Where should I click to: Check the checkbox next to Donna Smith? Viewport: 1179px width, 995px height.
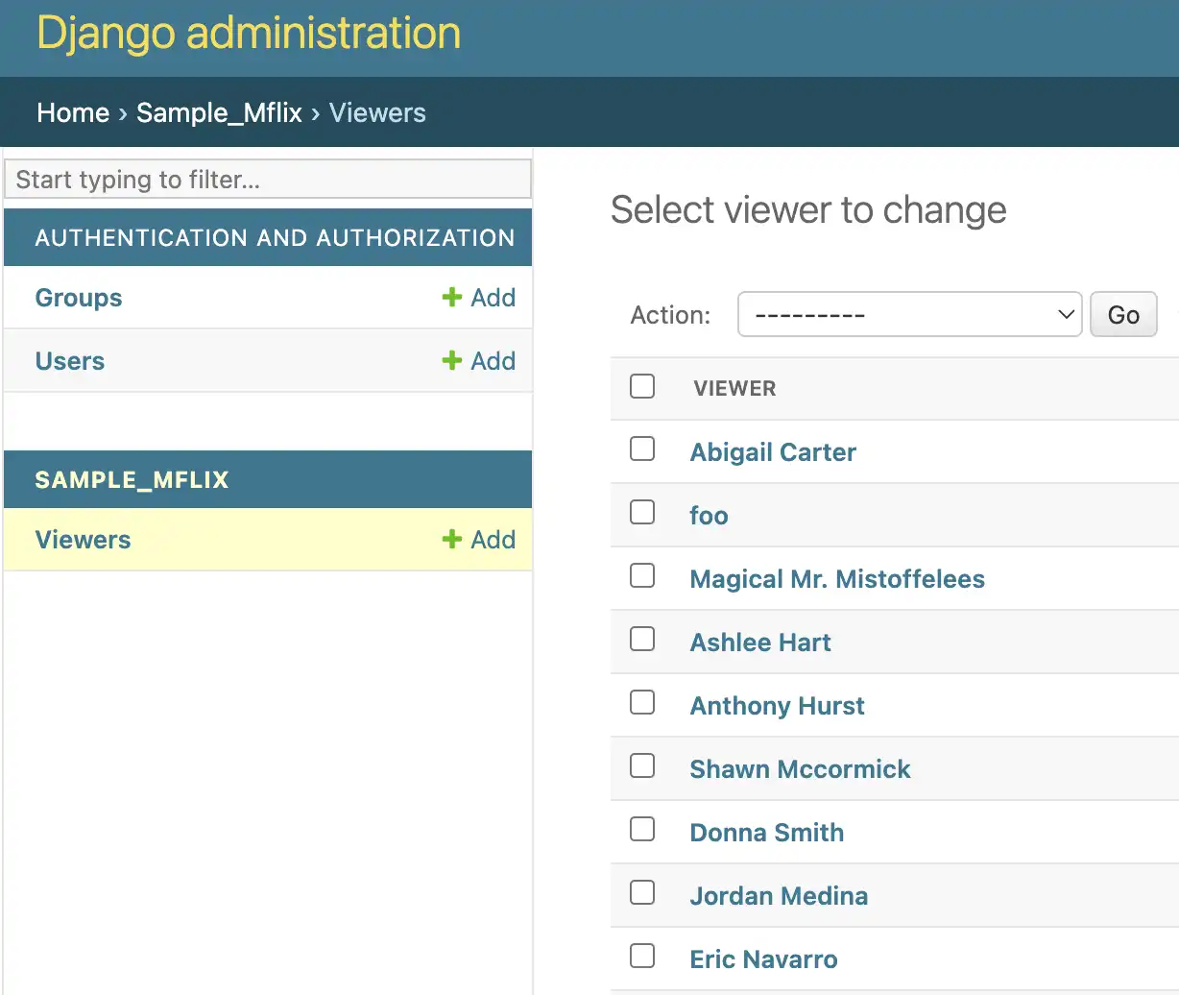tap(641, 829)
